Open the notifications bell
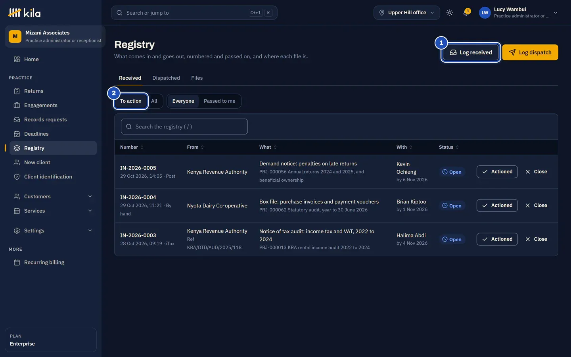This screenshot has width=571, height=357. [x=466, y=13]
